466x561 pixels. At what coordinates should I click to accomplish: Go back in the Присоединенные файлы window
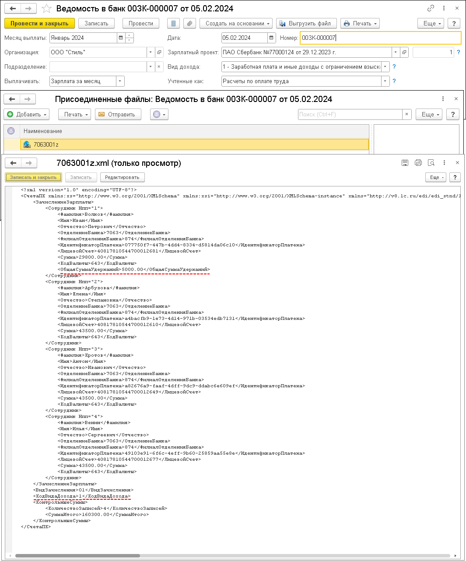(x=12, y=99)
